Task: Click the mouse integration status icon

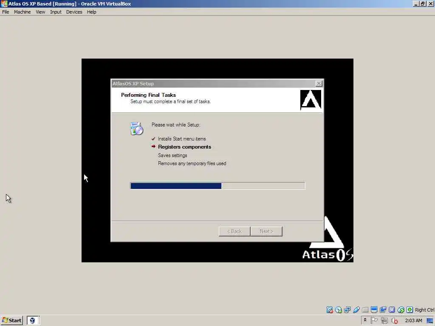Action: pos(401,310)
